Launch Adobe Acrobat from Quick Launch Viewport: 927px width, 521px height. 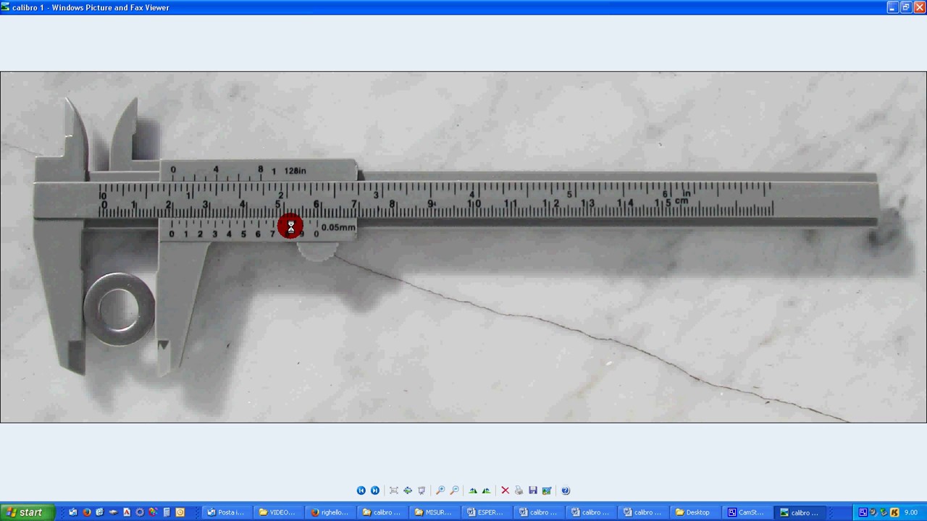click(127, 512)
